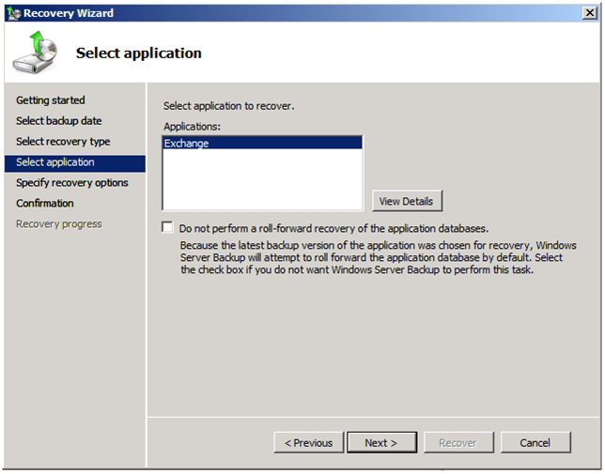
Task: Select Exchange in the Applications list
Action: click(x=187, y=144)
